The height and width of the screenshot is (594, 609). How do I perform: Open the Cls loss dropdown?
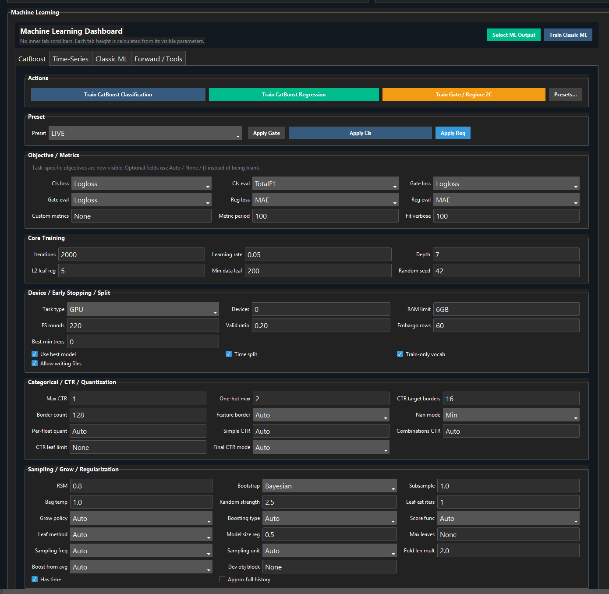pos(142,184)
